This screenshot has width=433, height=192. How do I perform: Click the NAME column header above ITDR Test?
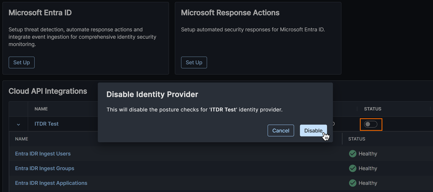click(41, 109)
